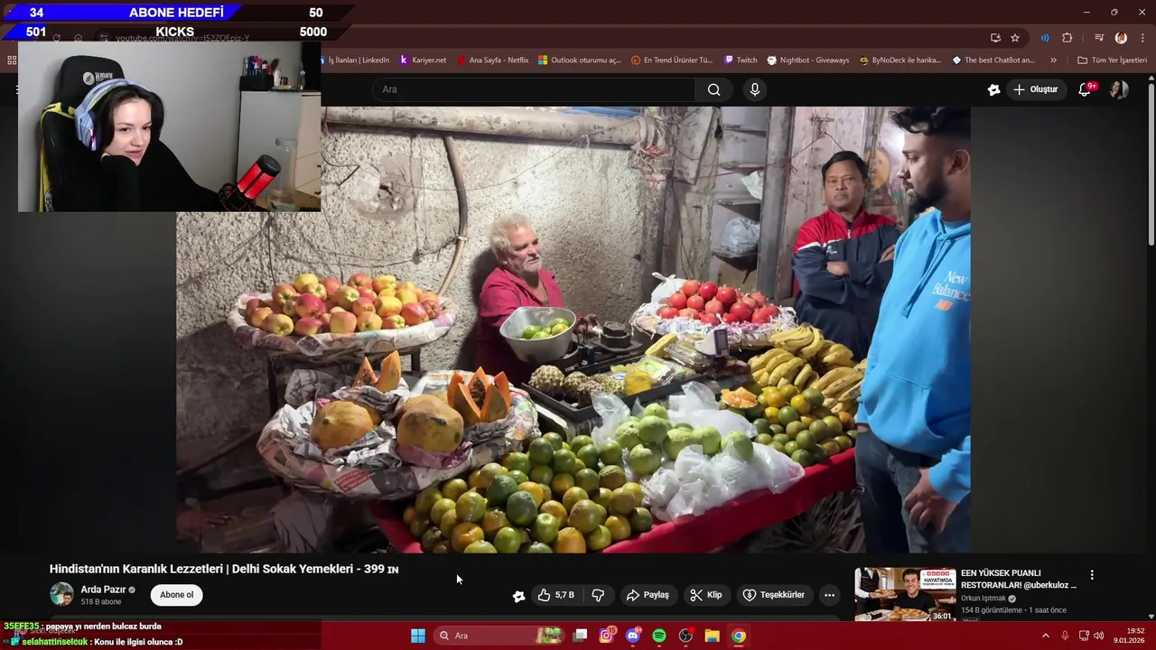Click the sparkle icon beside like button
Viewport: 1156px width, 650px height.
coord(518,595)
